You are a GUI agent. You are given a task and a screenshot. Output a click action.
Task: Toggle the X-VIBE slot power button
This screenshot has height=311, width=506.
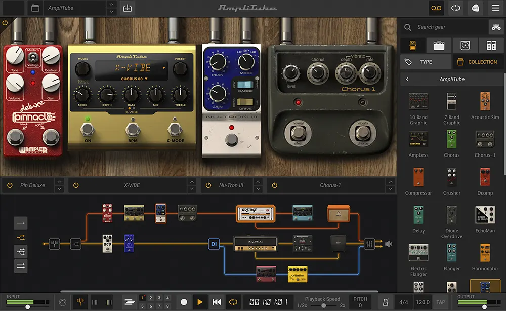76,185
